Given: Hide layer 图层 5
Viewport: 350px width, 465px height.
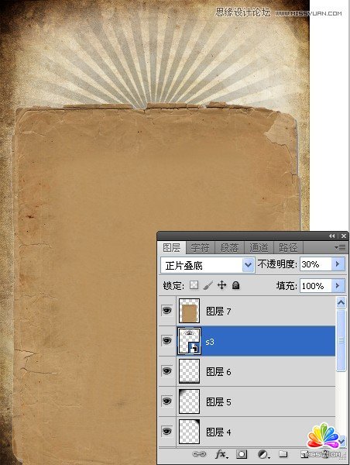Looking at the screenshot, I should click(x=166, y=401).
